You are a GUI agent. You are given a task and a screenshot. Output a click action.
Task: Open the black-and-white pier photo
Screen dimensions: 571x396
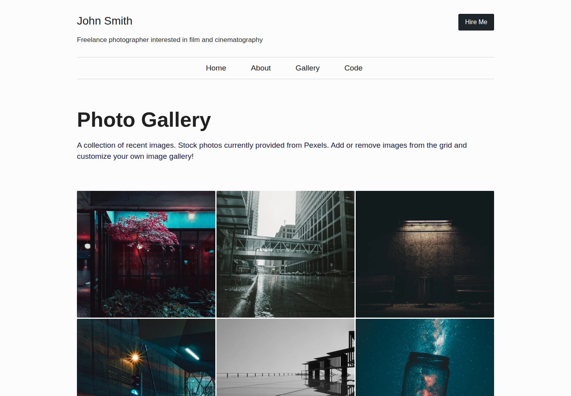coord(285,358)
